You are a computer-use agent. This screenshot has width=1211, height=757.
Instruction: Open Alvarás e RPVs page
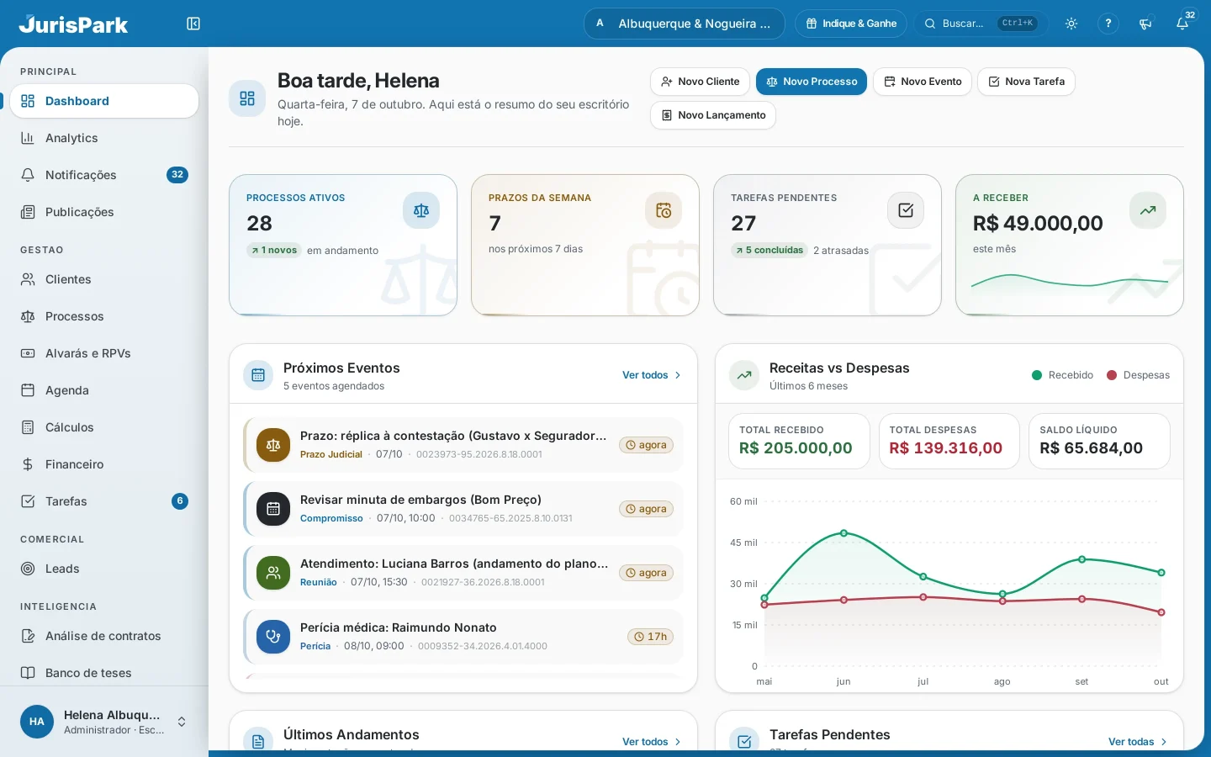[x=104, y=353]
